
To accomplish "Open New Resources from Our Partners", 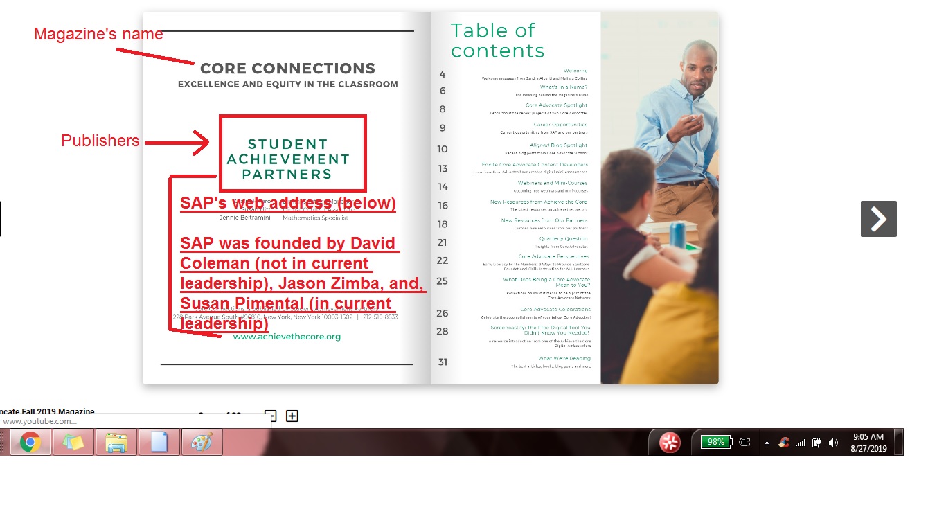I will point(544,220).
